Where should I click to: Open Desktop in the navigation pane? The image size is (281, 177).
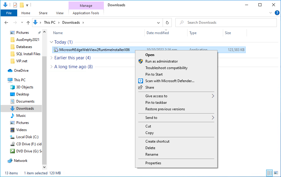pyautogui.click(x=23, y=94)
